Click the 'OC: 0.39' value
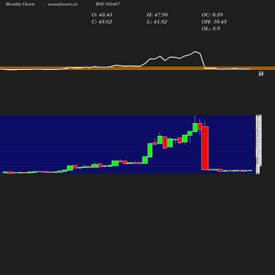The height and width of the screenshot is (275, 275). [x=212, y=15]
